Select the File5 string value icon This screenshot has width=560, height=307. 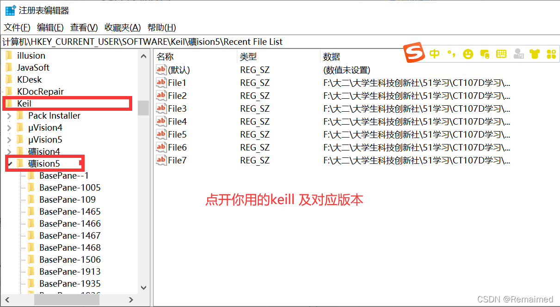point(161,134)
